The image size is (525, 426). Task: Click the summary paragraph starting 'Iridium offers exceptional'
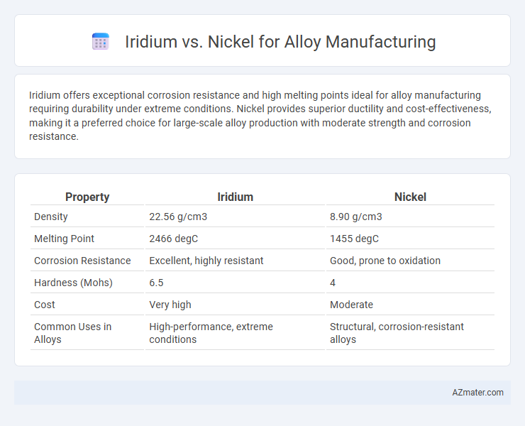[260, 116]
